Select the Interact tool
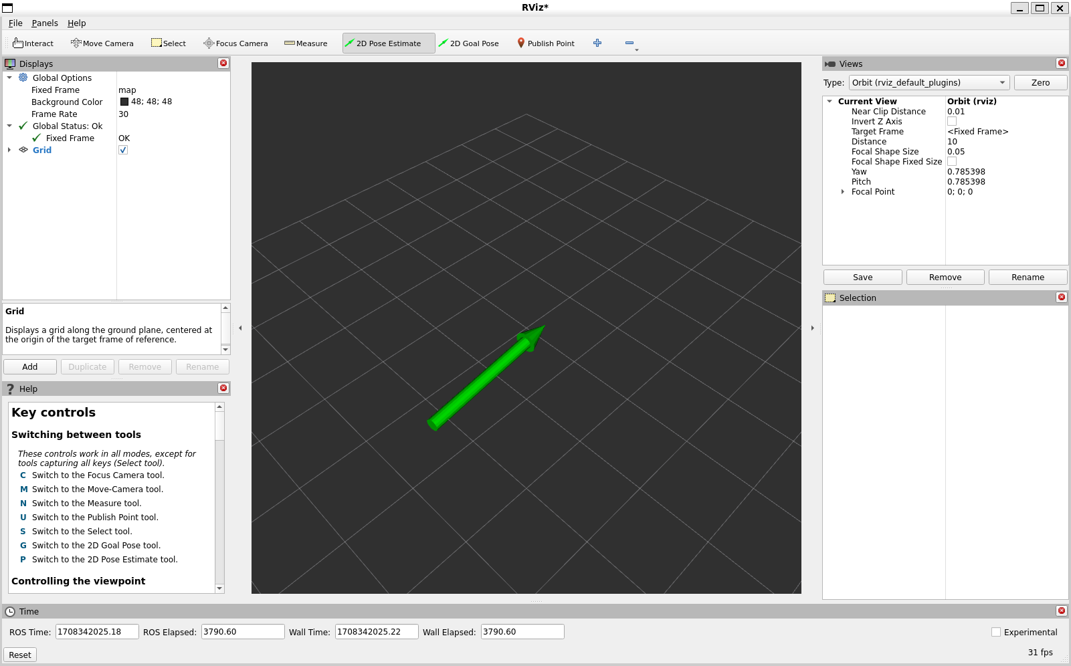The image size is (1071, 666). click(x=33, y=43)
